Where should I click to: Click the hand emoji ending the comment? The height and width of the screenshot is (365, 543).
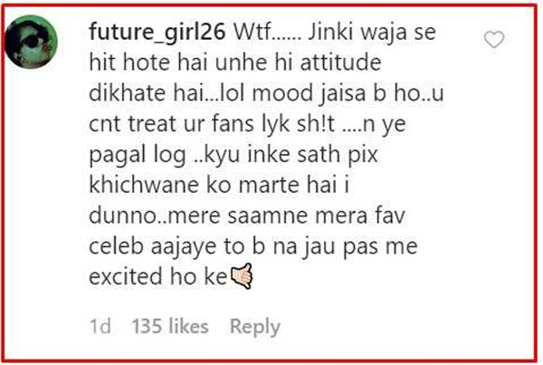[242, 276]
